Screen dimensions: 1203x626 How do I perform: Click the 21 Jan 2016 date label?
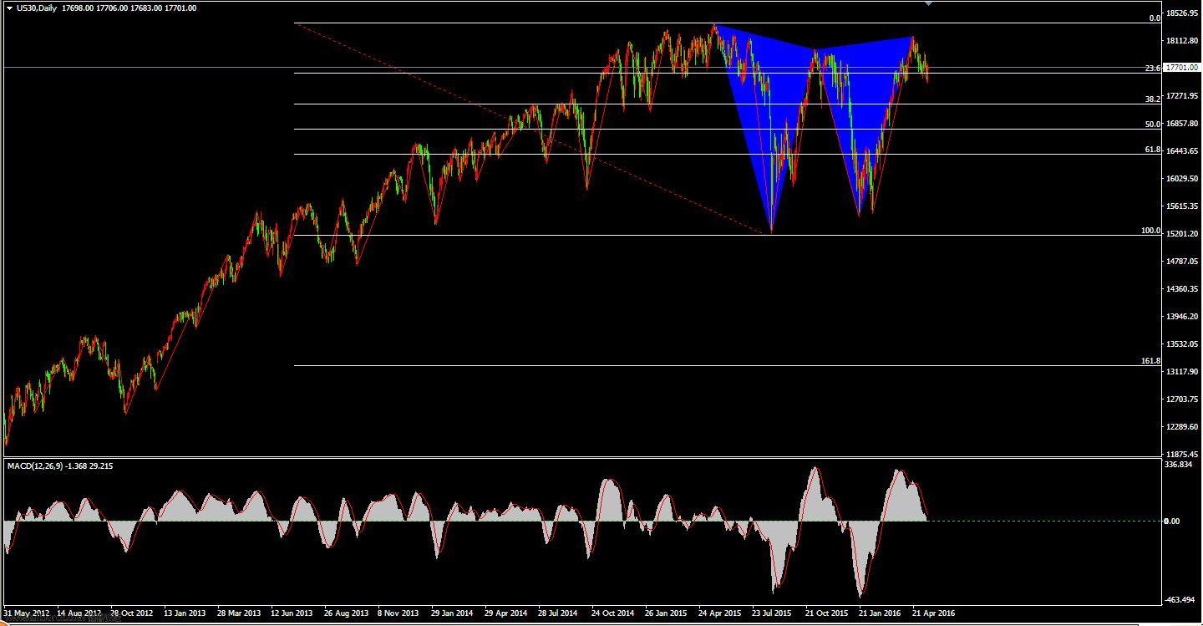pos(881,613)
